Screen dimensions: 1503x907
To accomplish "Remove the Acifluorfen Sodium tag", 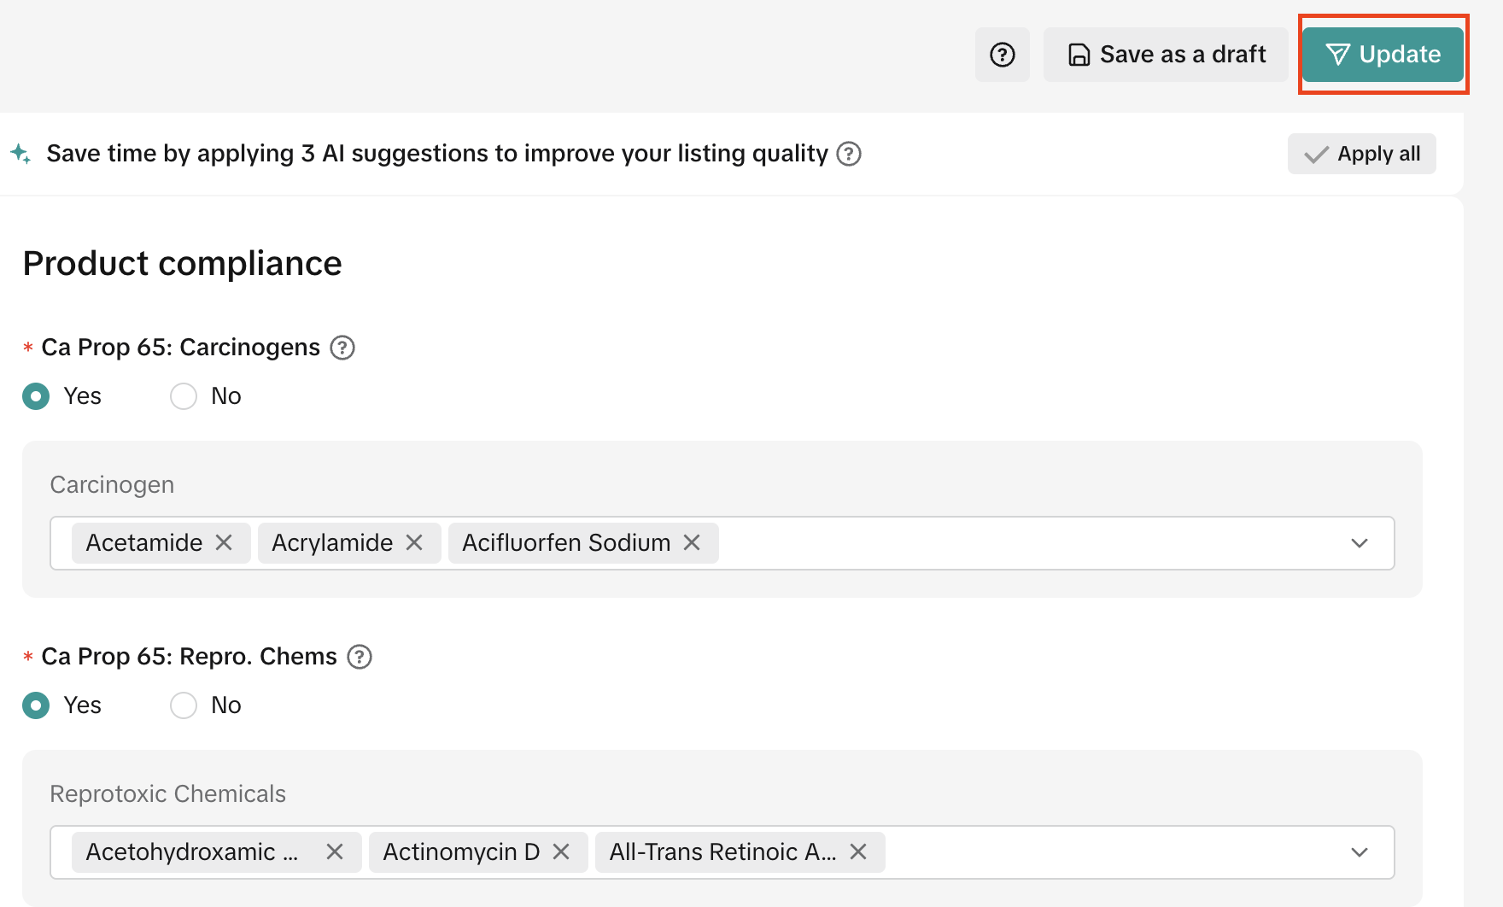I will (692, 542).
